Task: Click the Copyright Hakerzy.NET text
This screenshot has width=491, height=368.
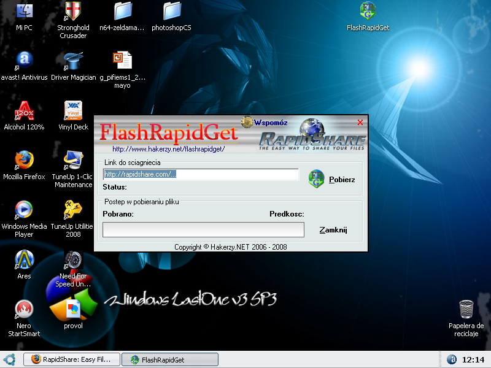Action: pos(231,247)
